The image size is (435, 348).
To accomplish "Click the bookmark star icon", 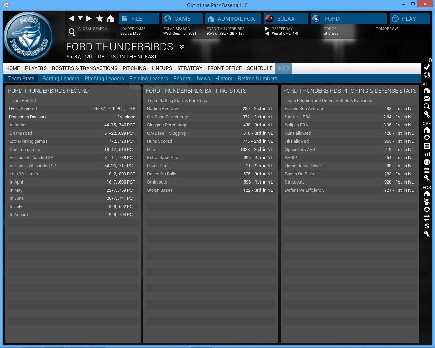I will [100, 18].
